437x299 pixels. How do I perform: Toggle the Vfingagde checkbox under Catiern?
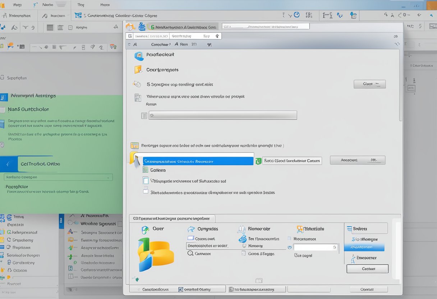(x=146, y=181)
